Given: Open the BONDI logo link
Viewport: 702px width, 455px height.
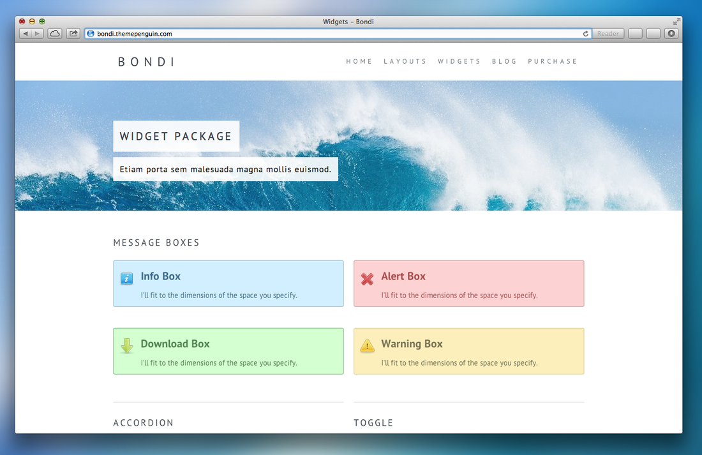Looking at the screenshot, I should coord(146,62).
